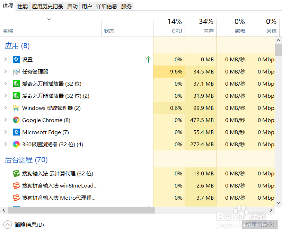Open the 用户 tab

(87, 7)
